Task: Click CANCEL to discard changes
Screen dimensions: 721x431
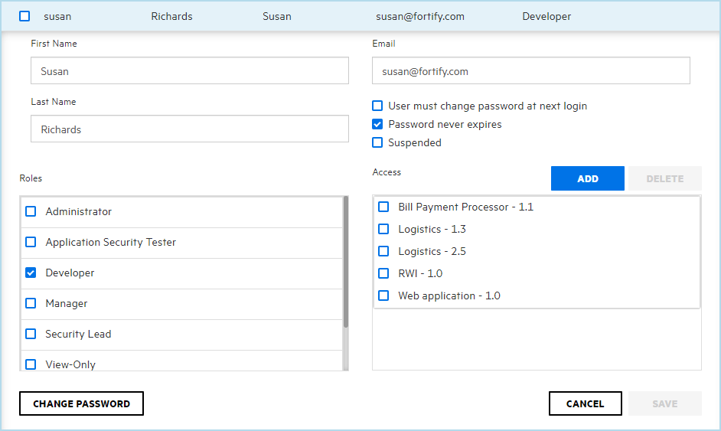Action: (x=585, y=403)
